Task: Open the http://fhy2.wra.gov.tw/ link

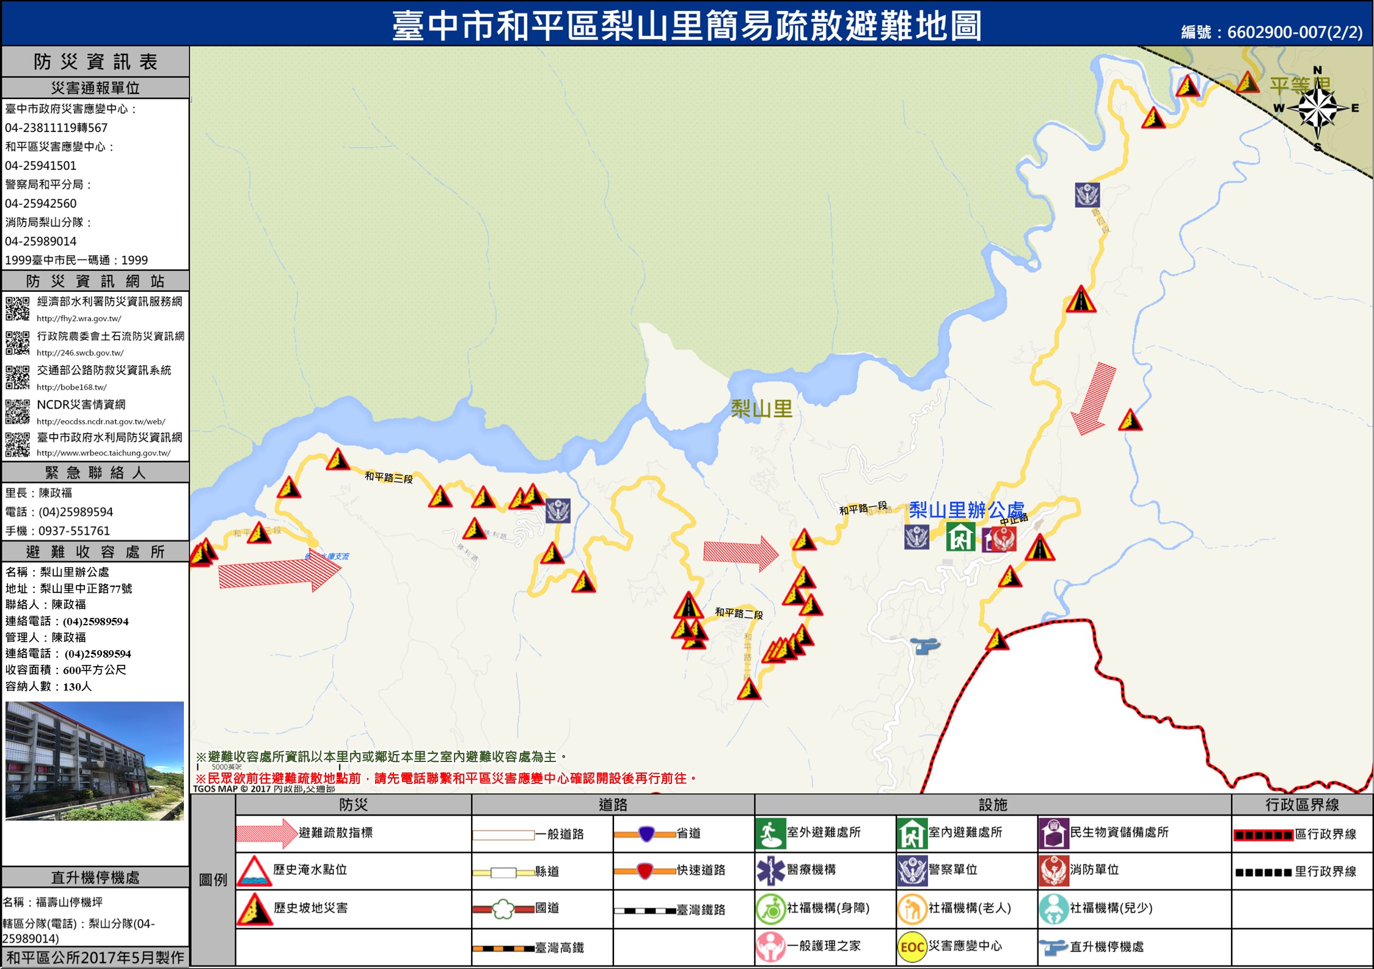Action: [79, 318]
